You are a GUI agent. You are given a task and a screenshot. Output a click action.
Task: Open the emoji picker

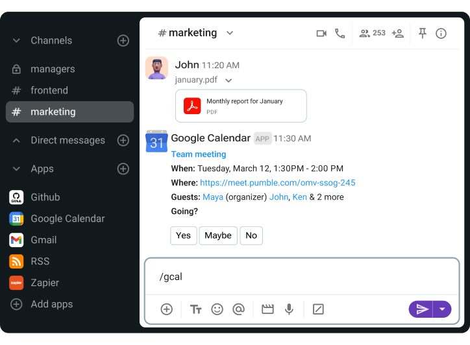(x=217, y=309)
